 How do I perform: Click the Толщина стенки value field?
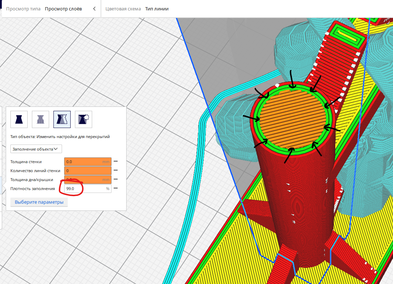coord(87,162)
